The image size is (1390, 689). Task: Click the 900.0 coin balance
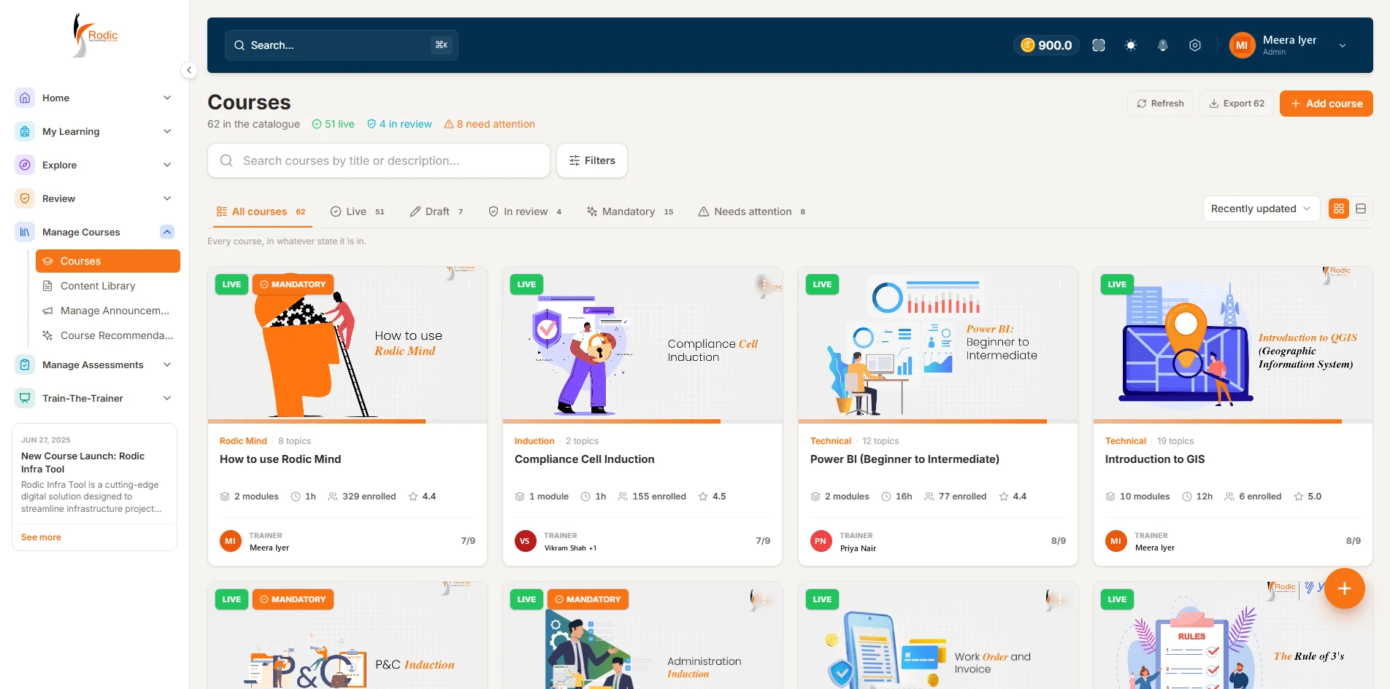click(x=1046, y=45)
